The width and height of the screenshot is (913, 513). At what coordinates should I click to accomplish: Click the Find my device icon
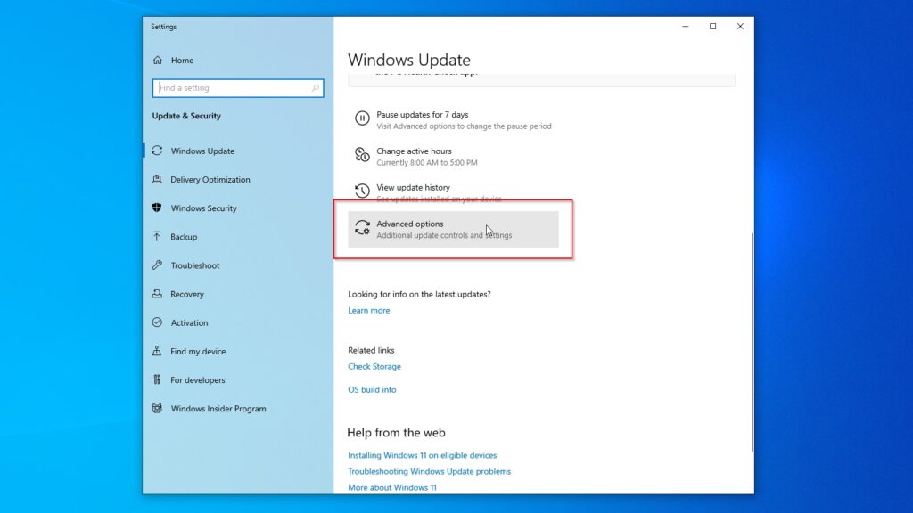pos(159,351)
